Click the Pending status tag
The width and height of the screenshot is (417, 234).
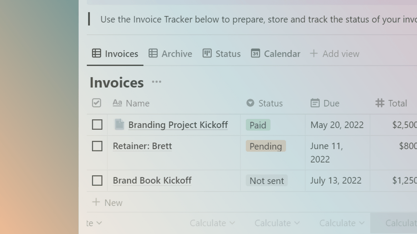pos(265,146)
